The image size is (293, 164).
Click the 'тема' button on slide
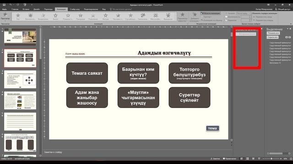coord(212,128)
